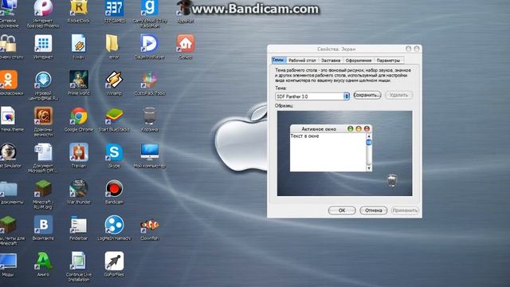Click the Применить button
This screenshot has width=510, height=287.
tap(405, 210)
